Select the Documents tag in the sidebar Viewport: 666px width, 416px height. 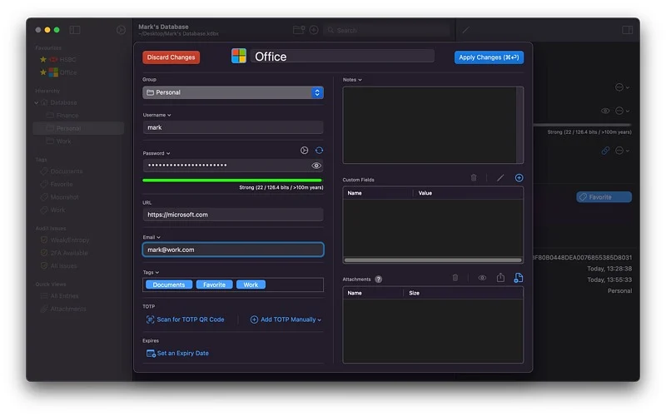pos(67,171)
